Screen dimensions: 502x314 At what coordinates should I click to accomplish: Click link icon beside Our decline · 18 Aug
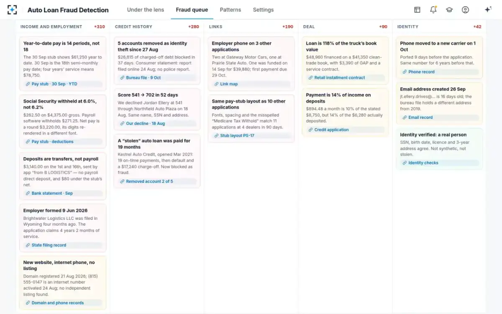[x=122, y=124]
